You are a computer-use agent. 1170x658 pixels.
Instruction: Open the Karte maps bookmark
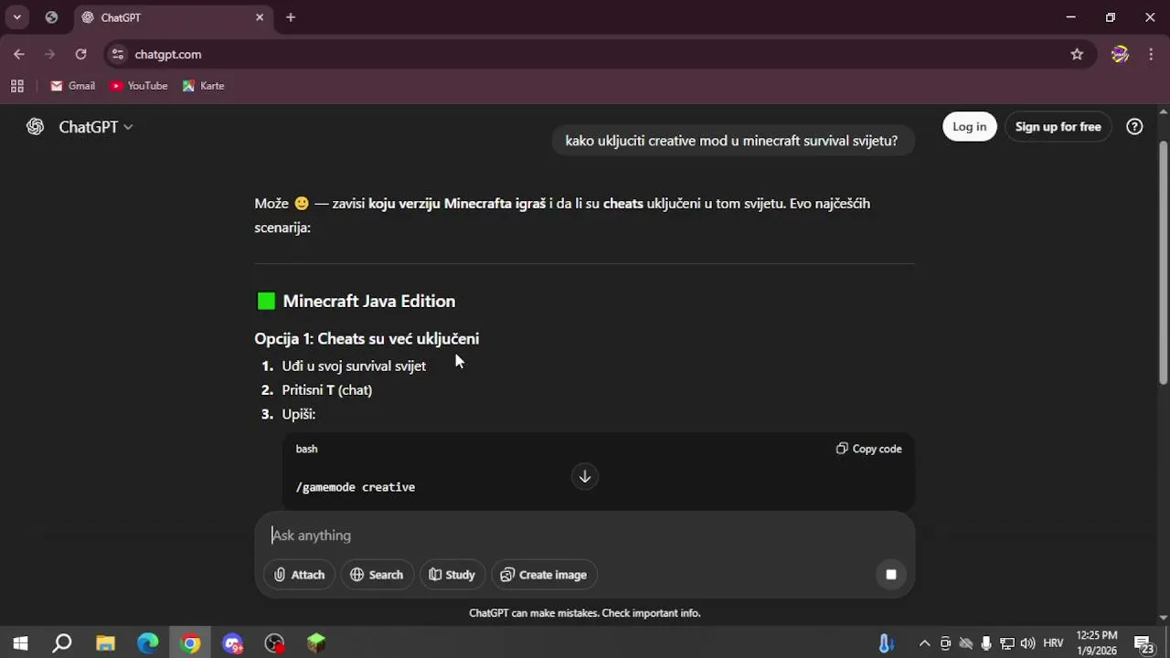pos(203,86)
